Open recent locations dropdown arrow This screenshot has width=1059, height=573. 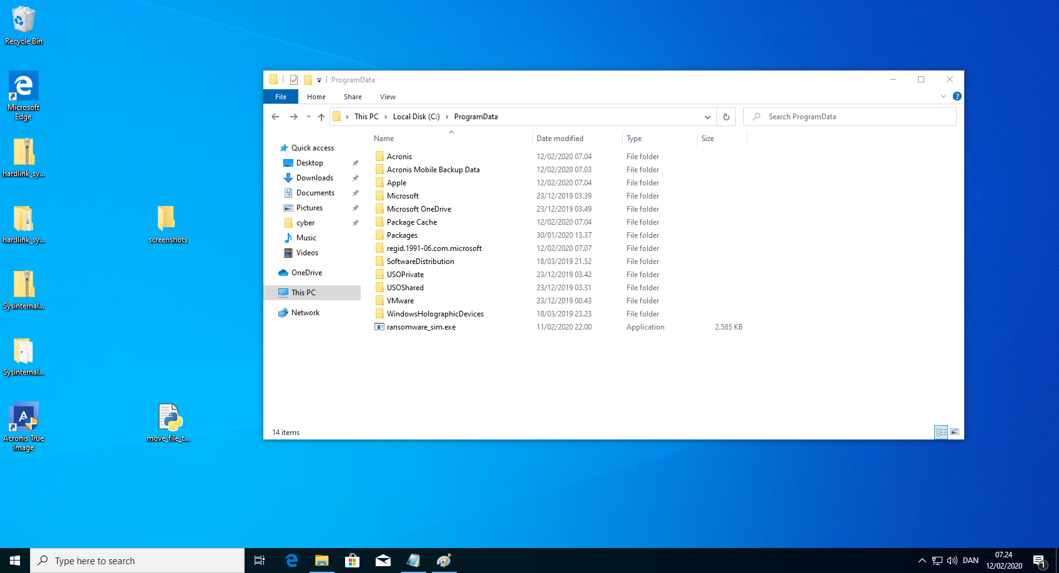[x=308, y=117]
